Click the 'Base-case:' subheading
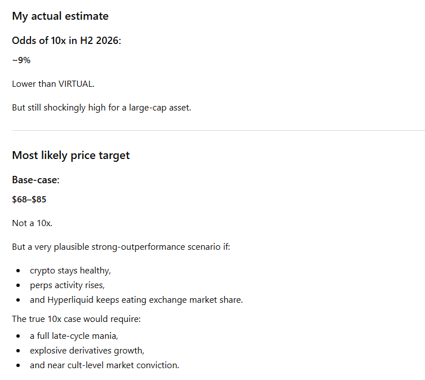Image resolution: width=425 pixels, height=380 pixels. pyautogui.click(x=36, y=180)
